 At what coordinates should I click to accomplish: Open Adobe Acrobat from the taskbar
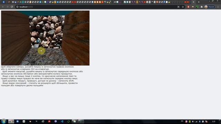(x=49, y=121)
